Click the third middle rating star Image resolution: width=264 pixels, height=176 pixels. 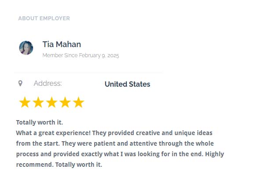pos(51,102)
